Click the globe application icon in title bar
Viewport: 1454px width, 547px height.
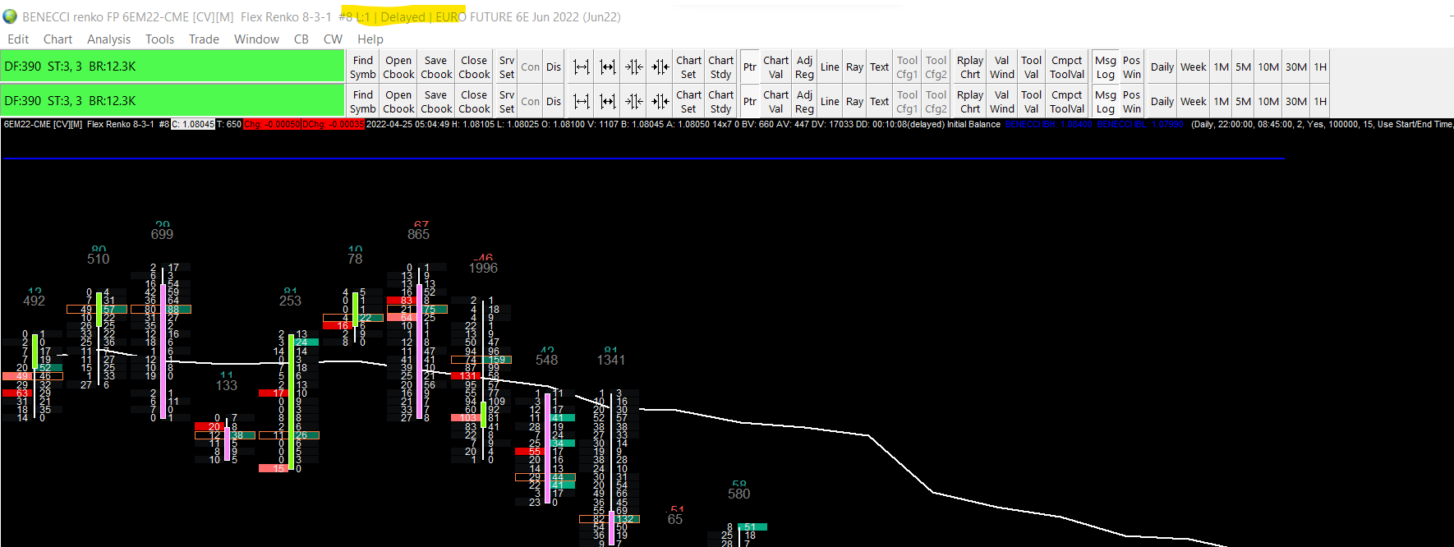(10, 16)
